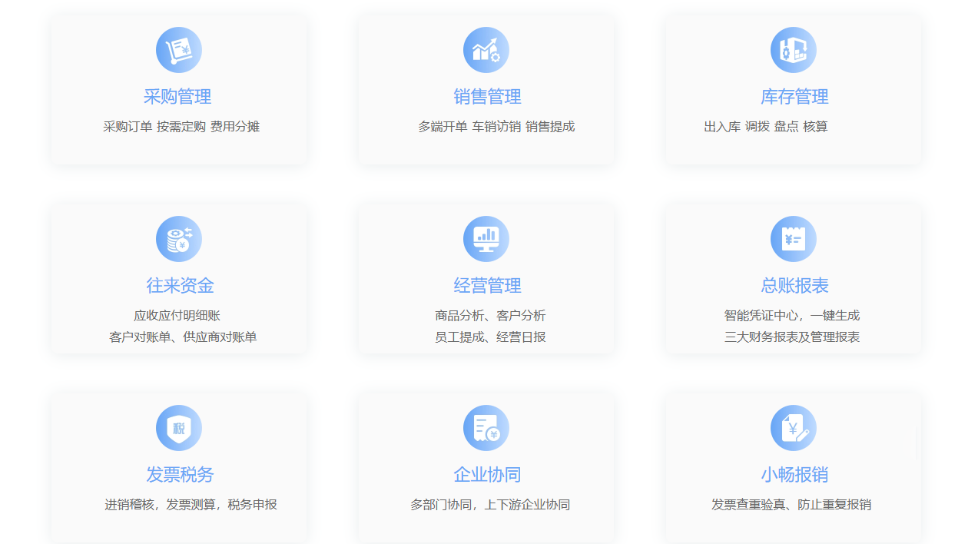Click text 商品分析、客户分析
This screenshot has width=968, height=544.
click(490, 316)
